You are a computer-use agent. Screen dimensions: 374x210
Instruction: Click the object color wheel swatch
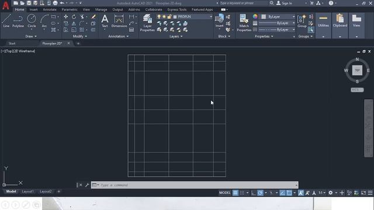click(255, 16)
